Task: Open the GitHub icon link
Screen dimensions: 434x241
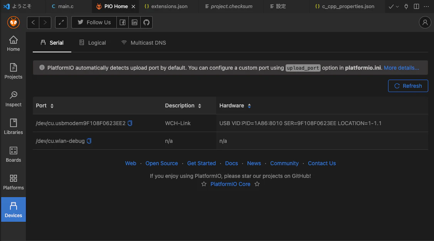Action: point(146,22)
